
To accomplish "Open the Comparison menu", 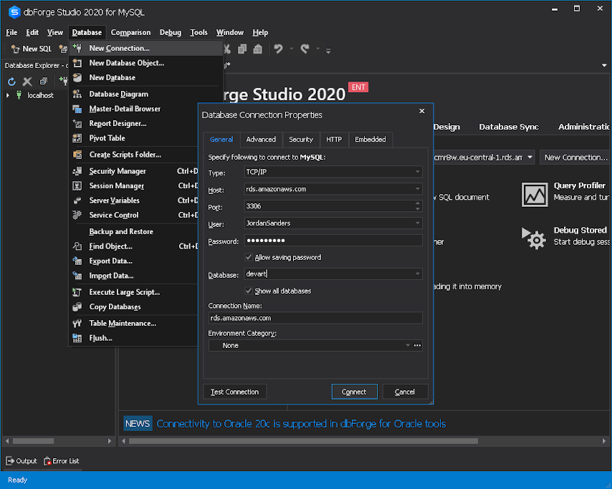I will tap(130, 32).
